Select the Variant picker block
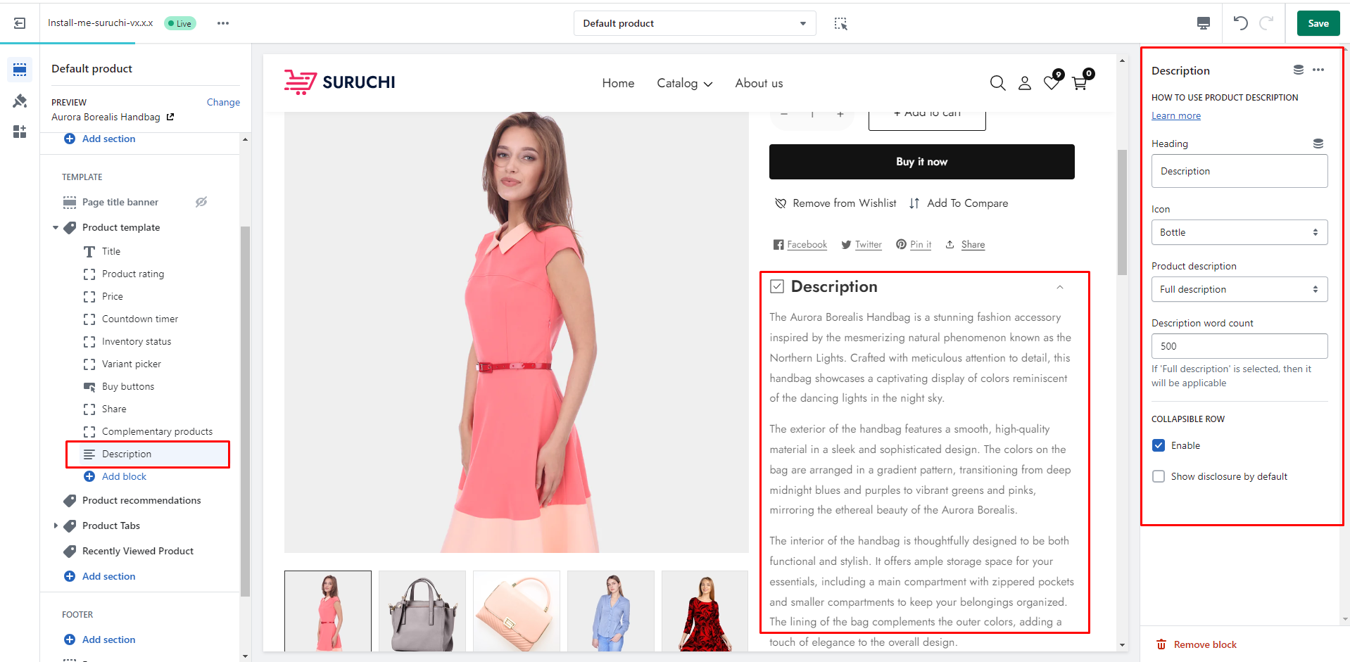This screenshot has height=662, width=1350. click(x=132, y=364)
